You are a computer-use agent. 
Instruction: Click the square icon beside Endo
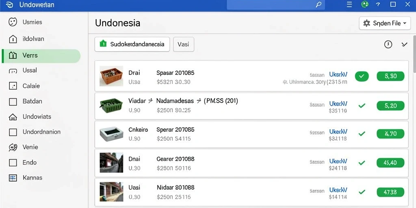(13, 162)
